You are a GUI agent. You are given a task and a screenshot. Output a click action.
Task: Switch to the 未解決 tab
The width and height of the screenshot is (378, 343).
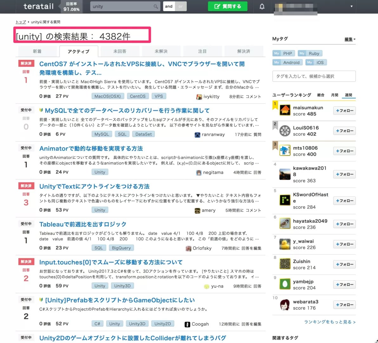coord(161,51)
